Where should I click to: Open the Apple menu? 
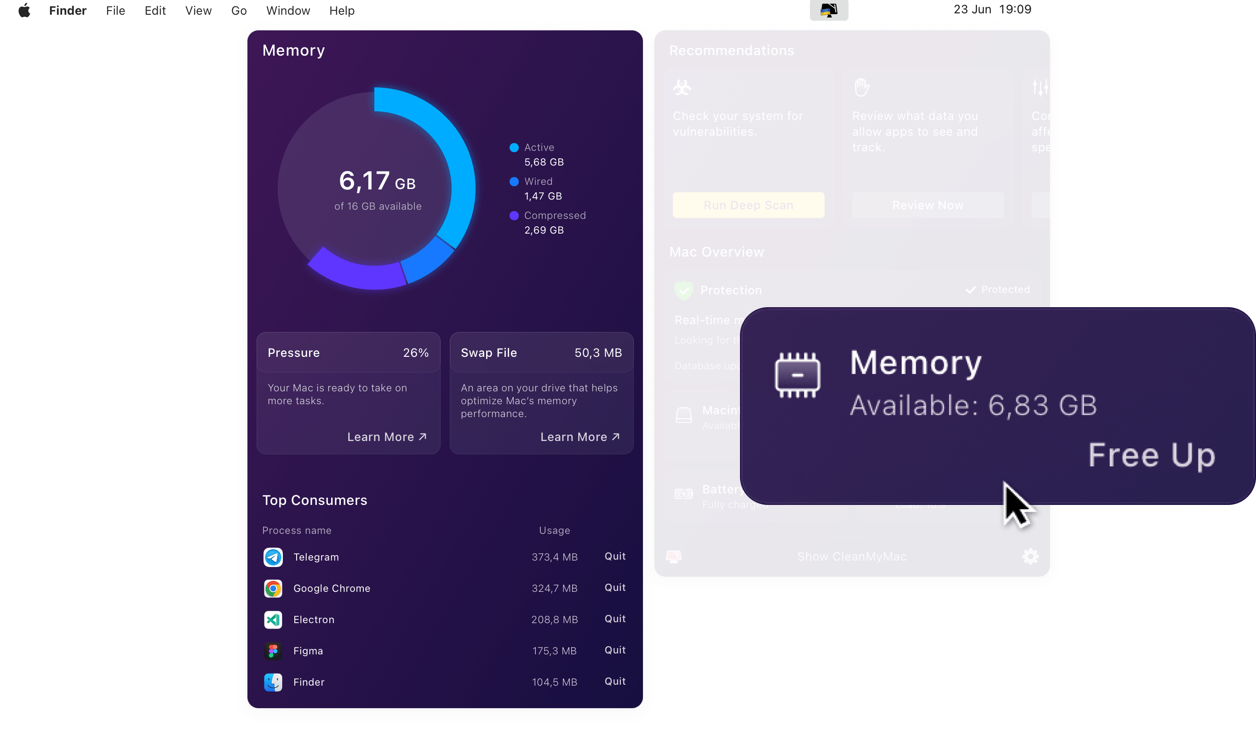pos(24,11)
